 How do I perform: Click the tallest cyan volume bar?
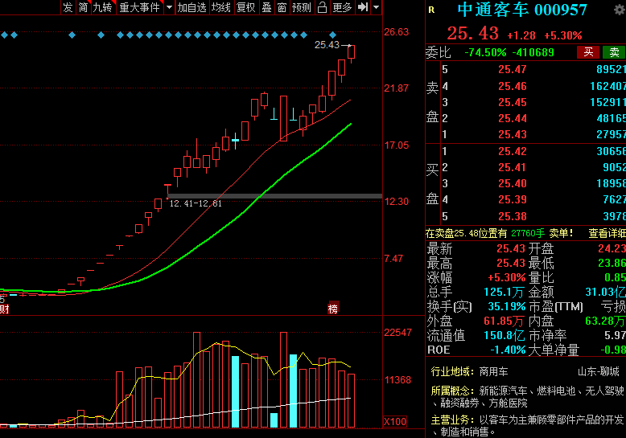293,391
